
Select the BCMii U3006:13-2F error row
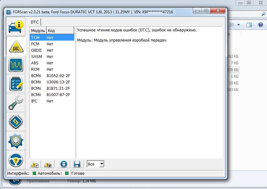[x=52, y=82]
